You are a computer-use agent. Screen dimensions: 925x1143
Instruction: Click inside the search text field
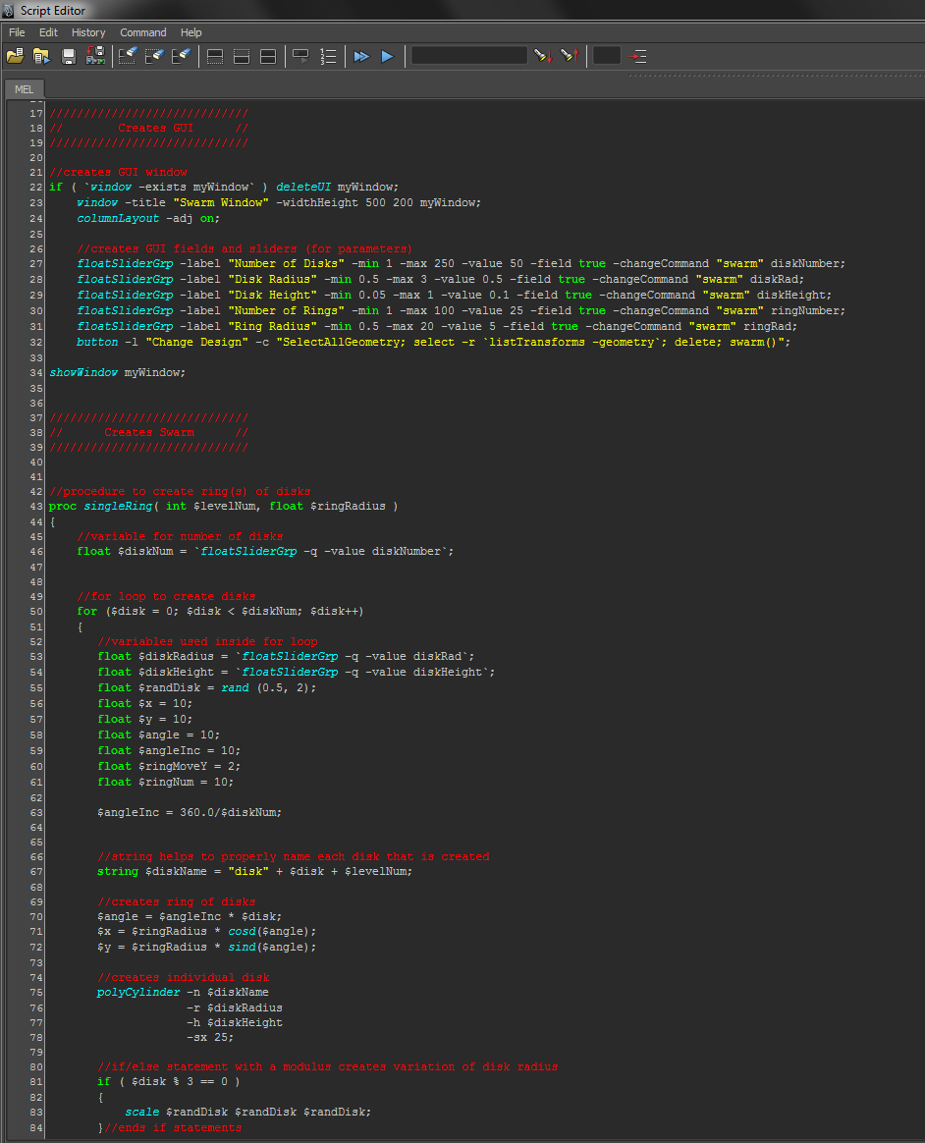[468, 56]
